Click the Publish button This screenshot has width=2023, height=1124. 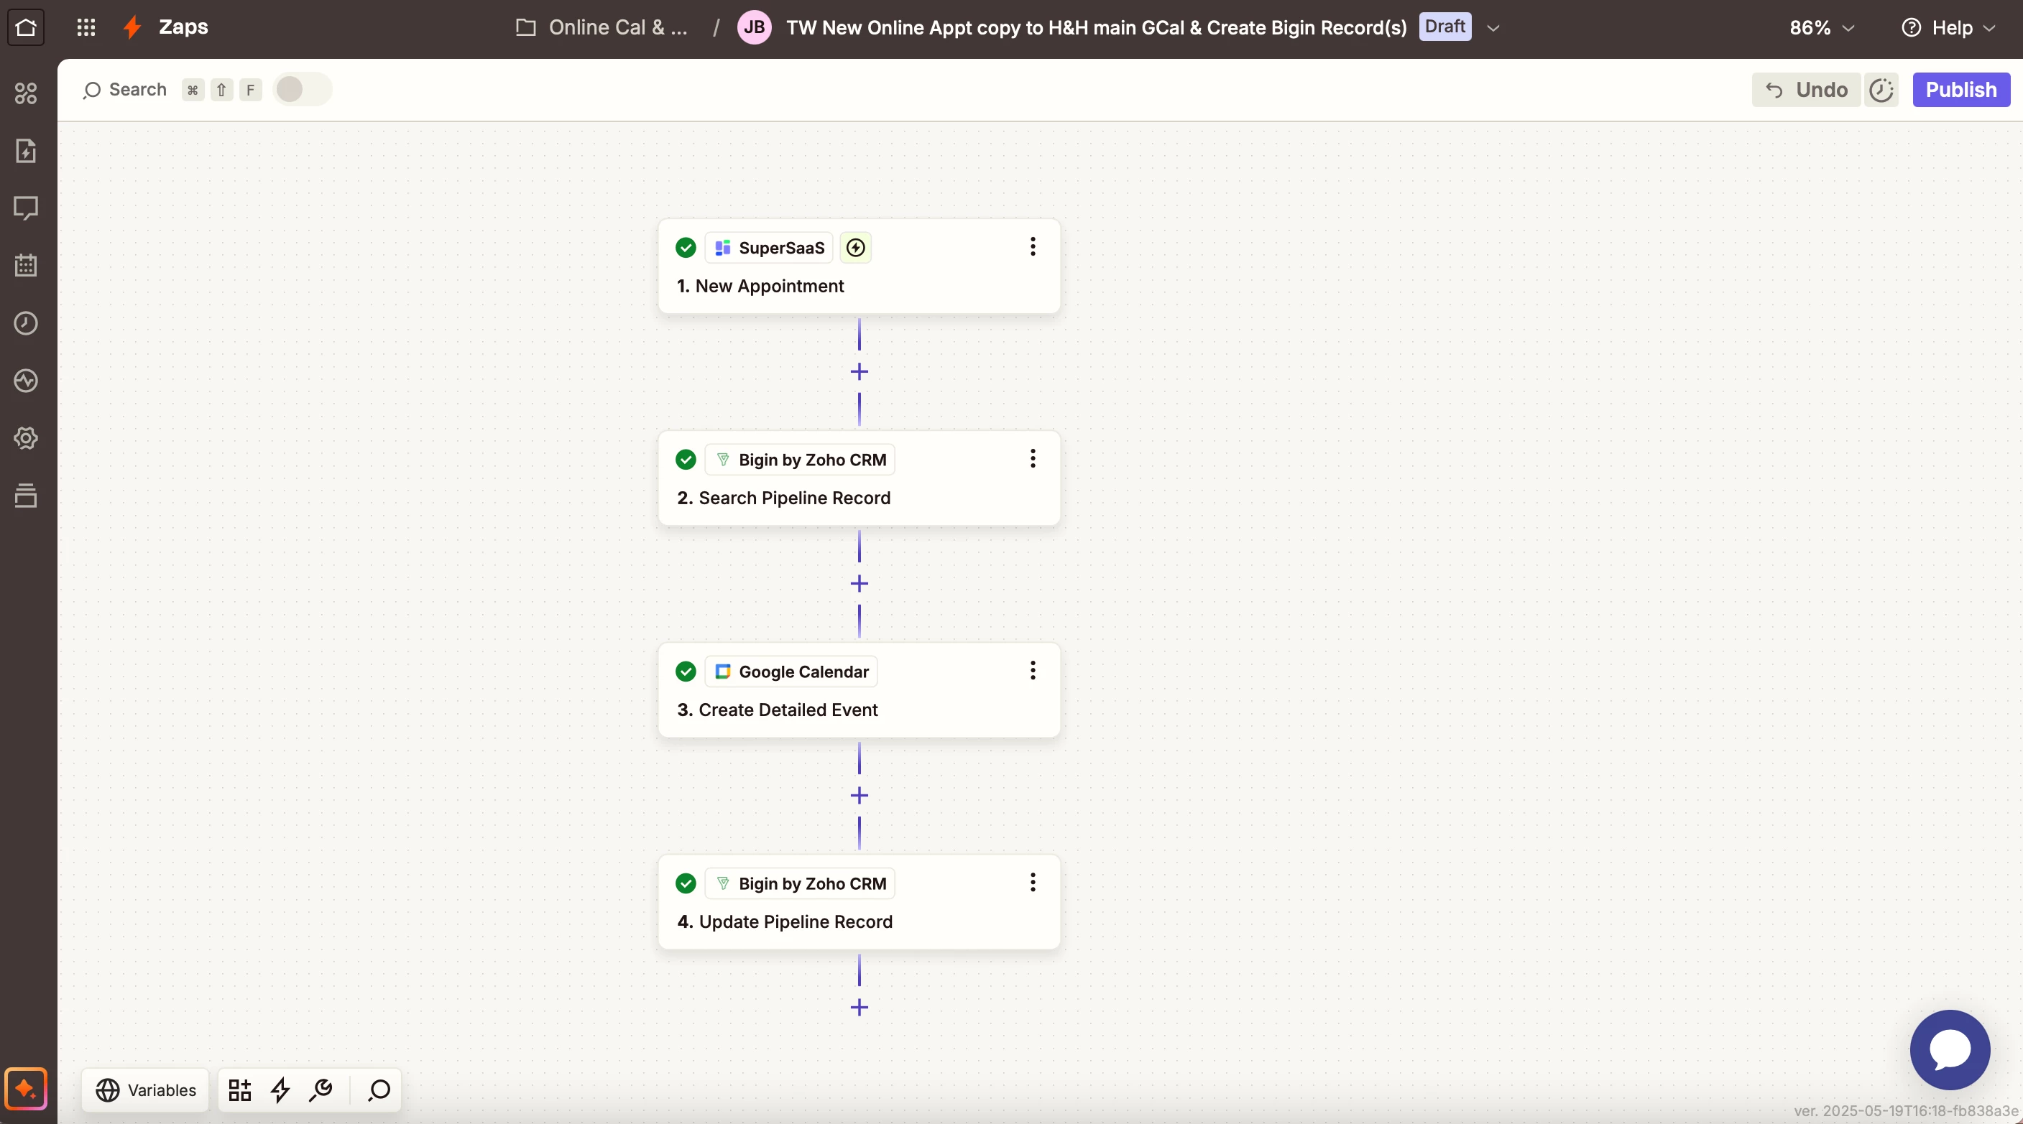(1961, 90)
